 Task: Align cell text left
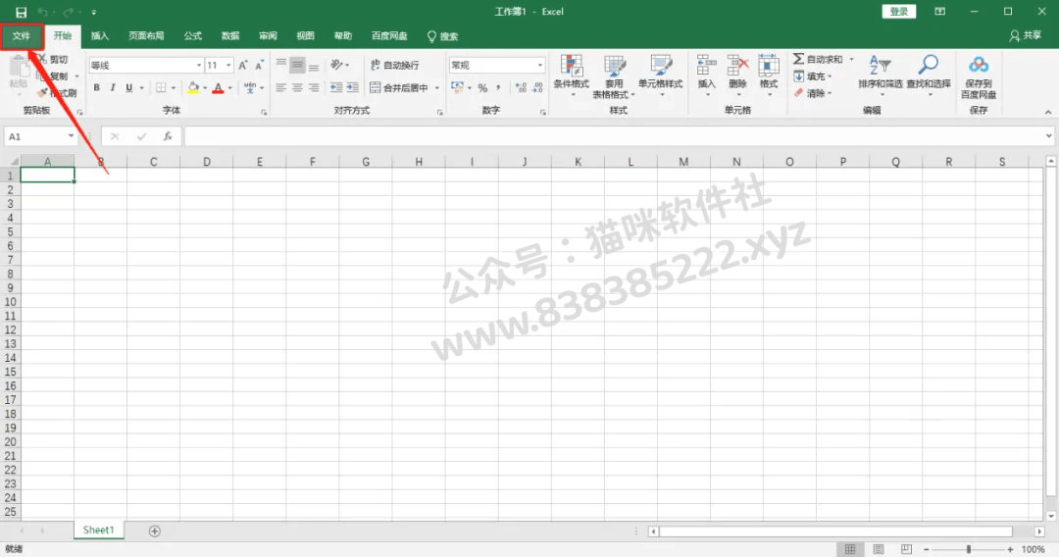click(x=281, y=88)
